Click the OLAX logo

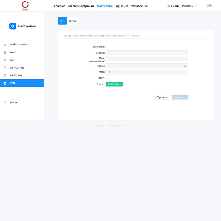click(25, 6)
